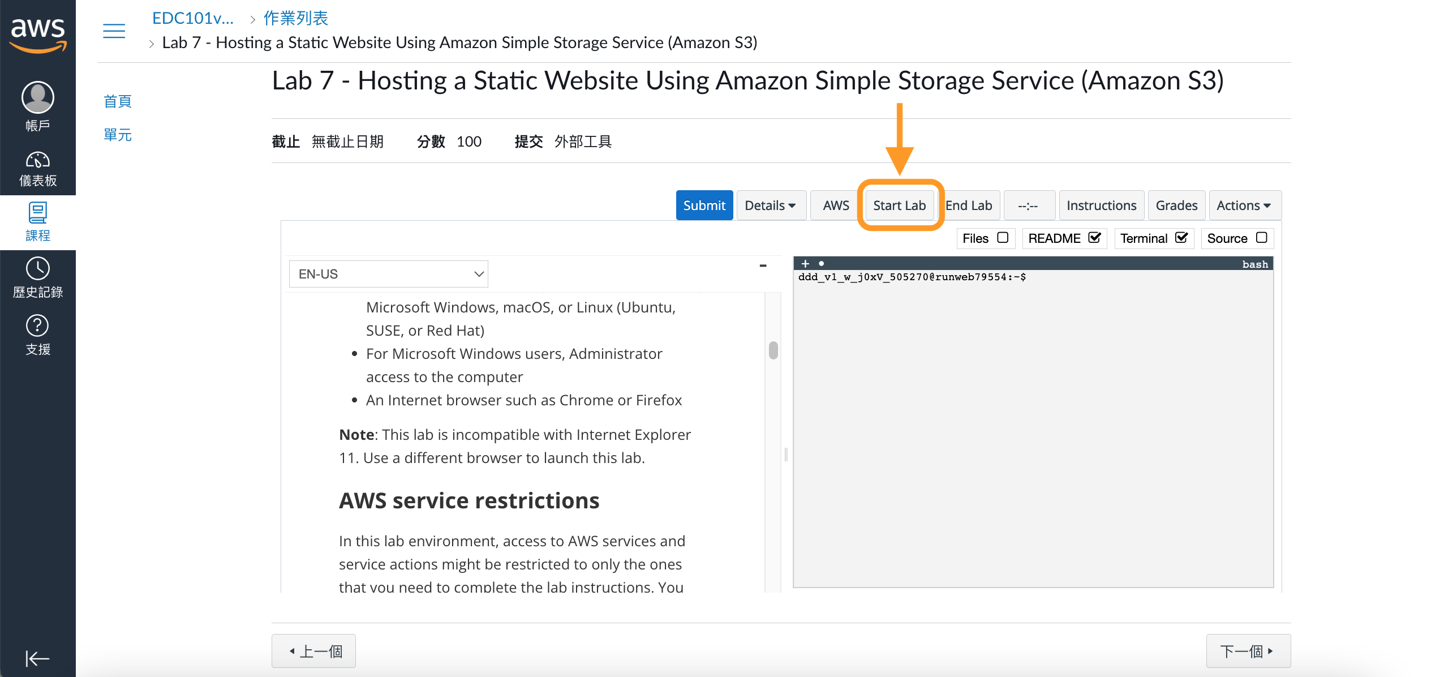The width and height of the screenshot is (1444, 677).
Task: Uncheck the README checkbox
Action: pyautogui.click(x=1094, y=238)
